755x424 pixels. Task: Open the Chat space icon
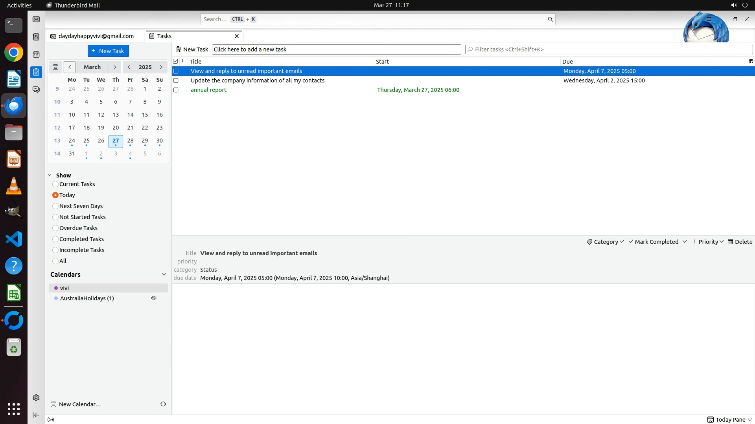(36, 90)
